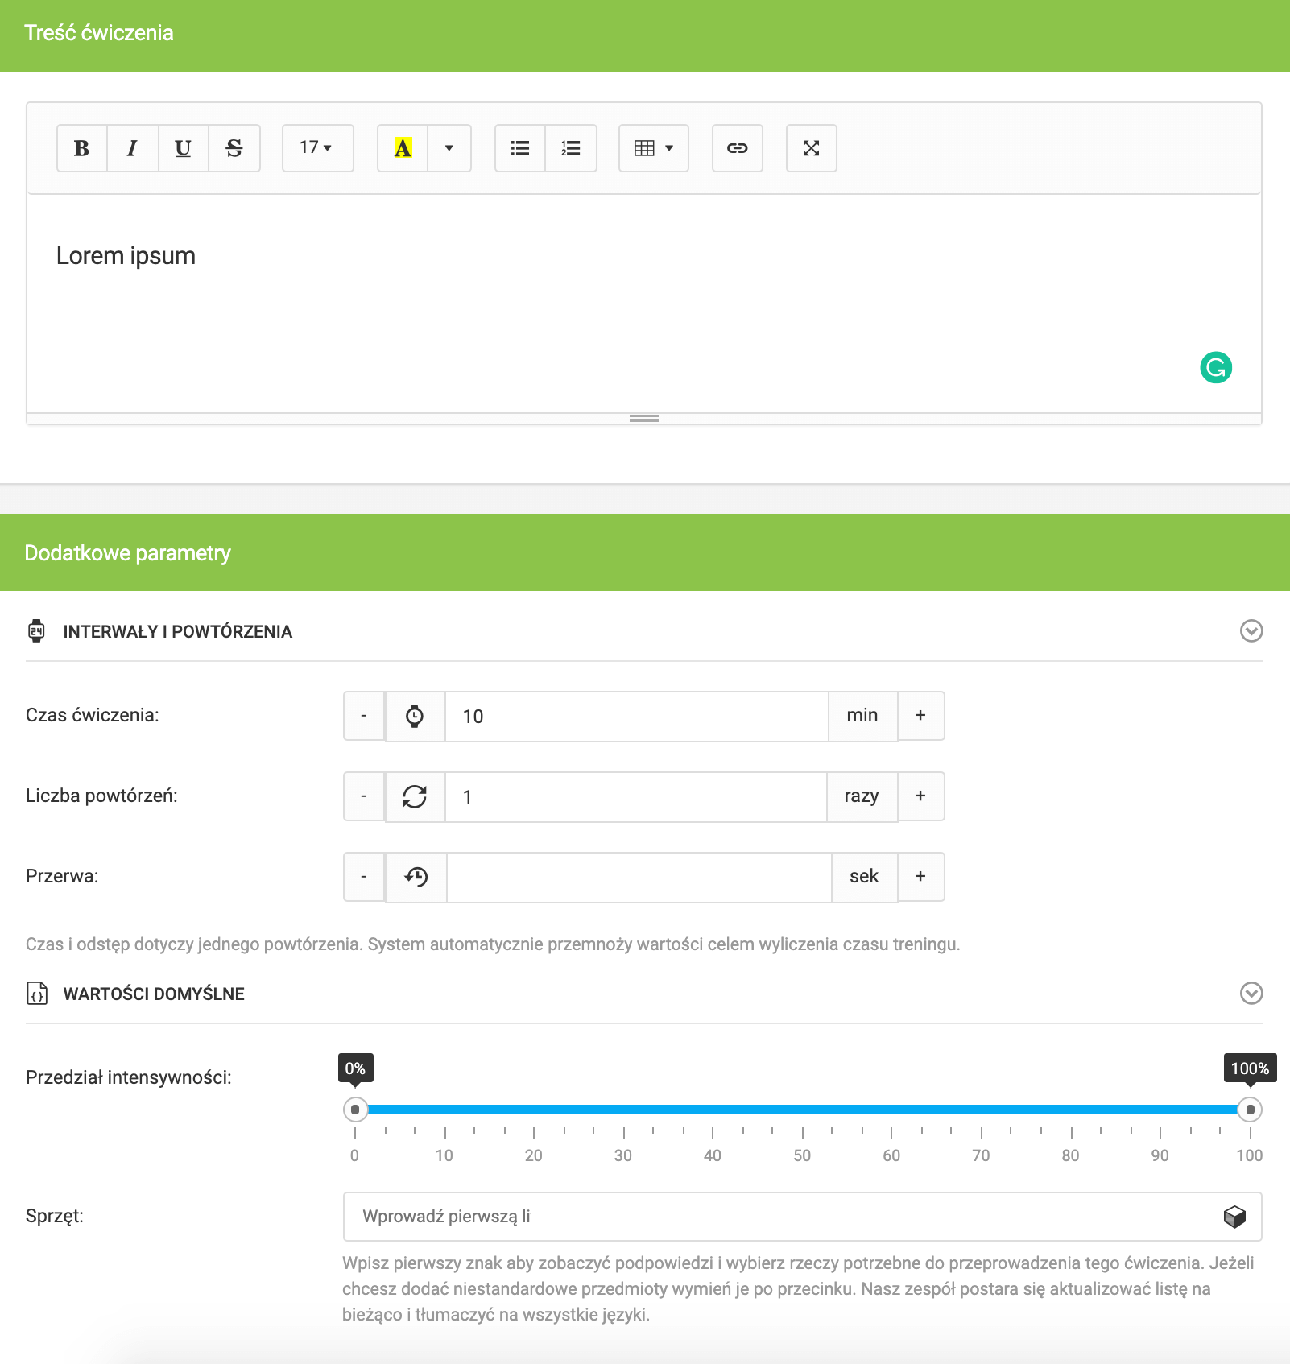Insert an unordered bullet list
Screen dimensions: 1290x1364
point(520,148)
